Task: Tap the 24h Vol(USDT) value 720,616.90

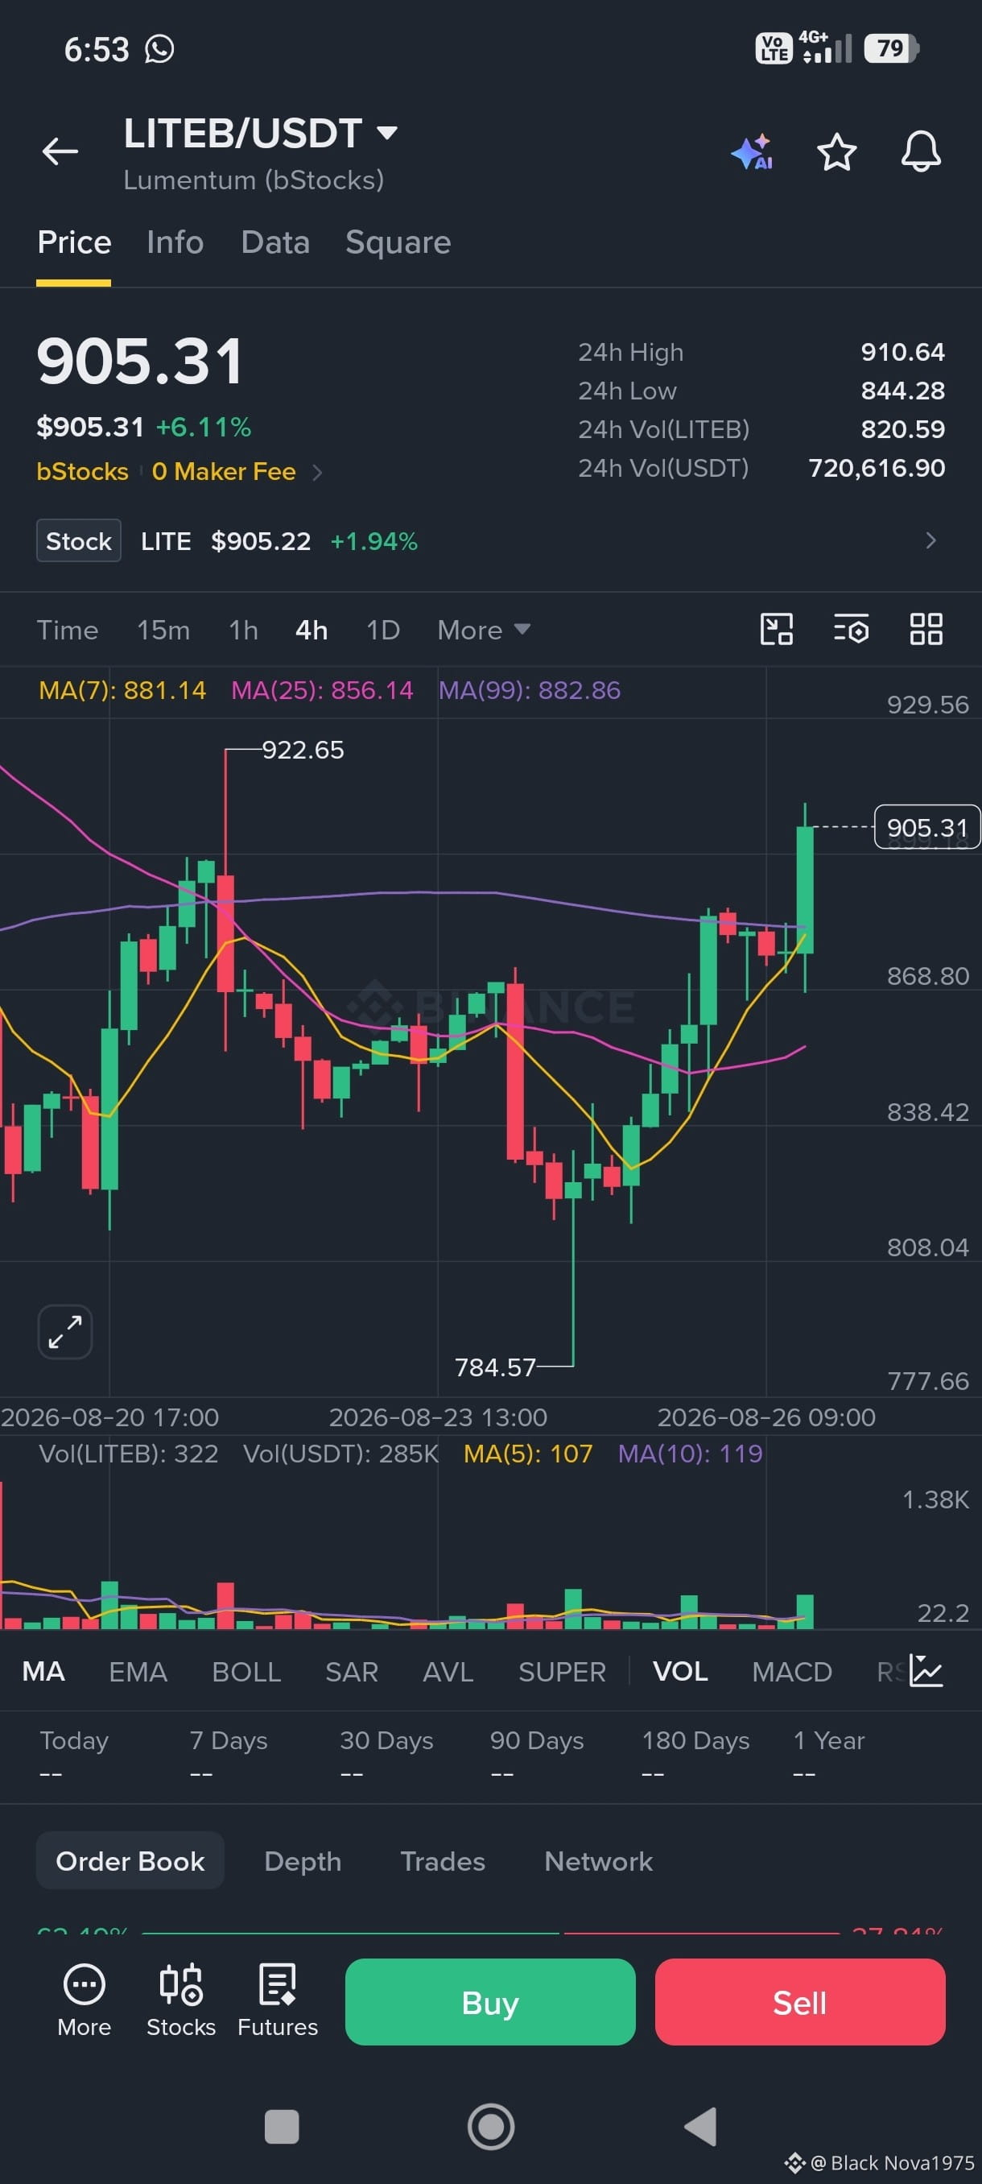Action: tap(877, 468)
